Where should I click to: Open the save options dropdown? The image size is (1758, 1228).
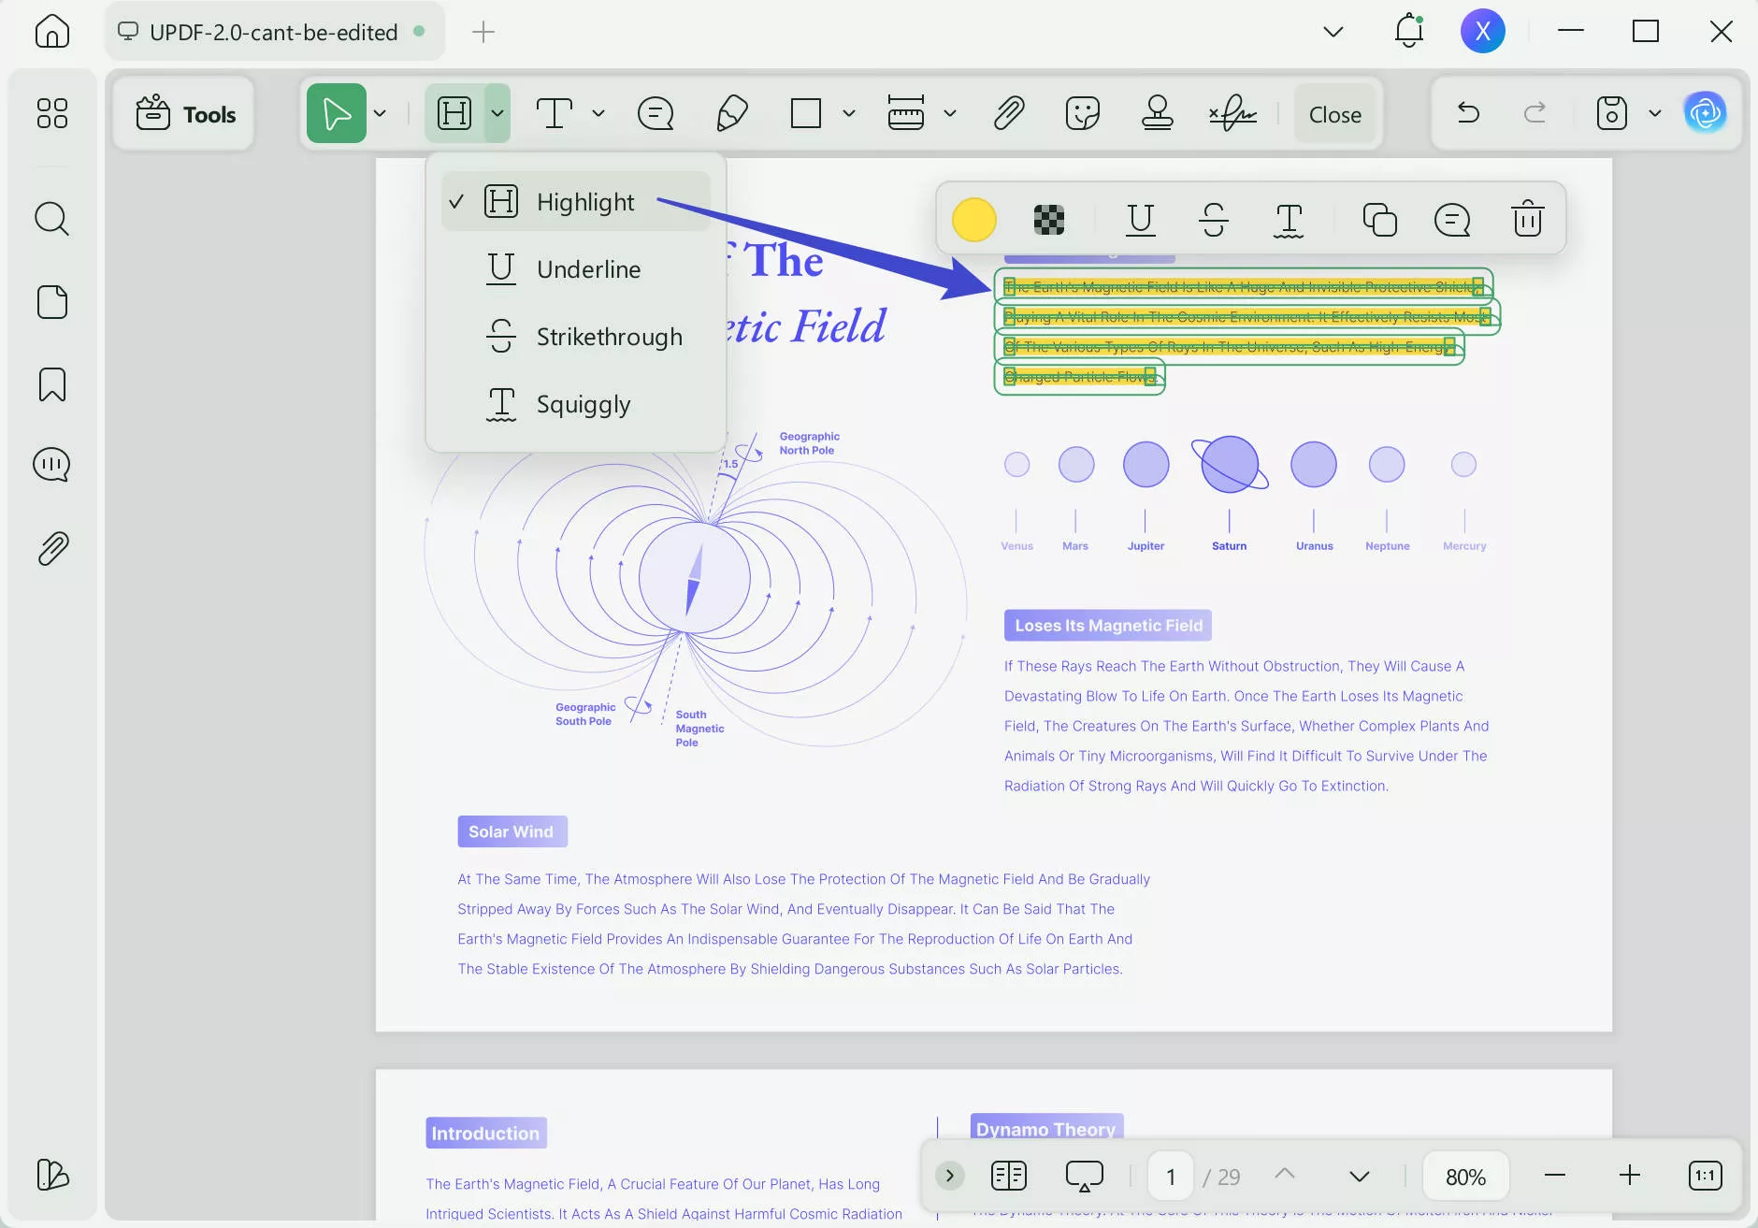1655,112
